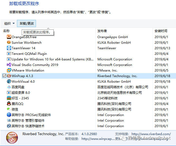The height and width of the screenshot is (146, 176).
Task: Click the 微信 chat bubble icon
Action: (9, 109)
